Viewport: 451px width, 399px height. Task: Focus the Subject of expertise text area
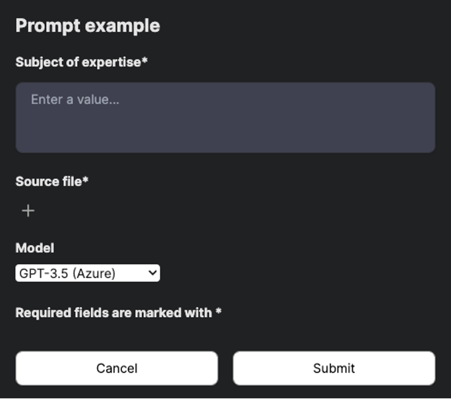225,118
